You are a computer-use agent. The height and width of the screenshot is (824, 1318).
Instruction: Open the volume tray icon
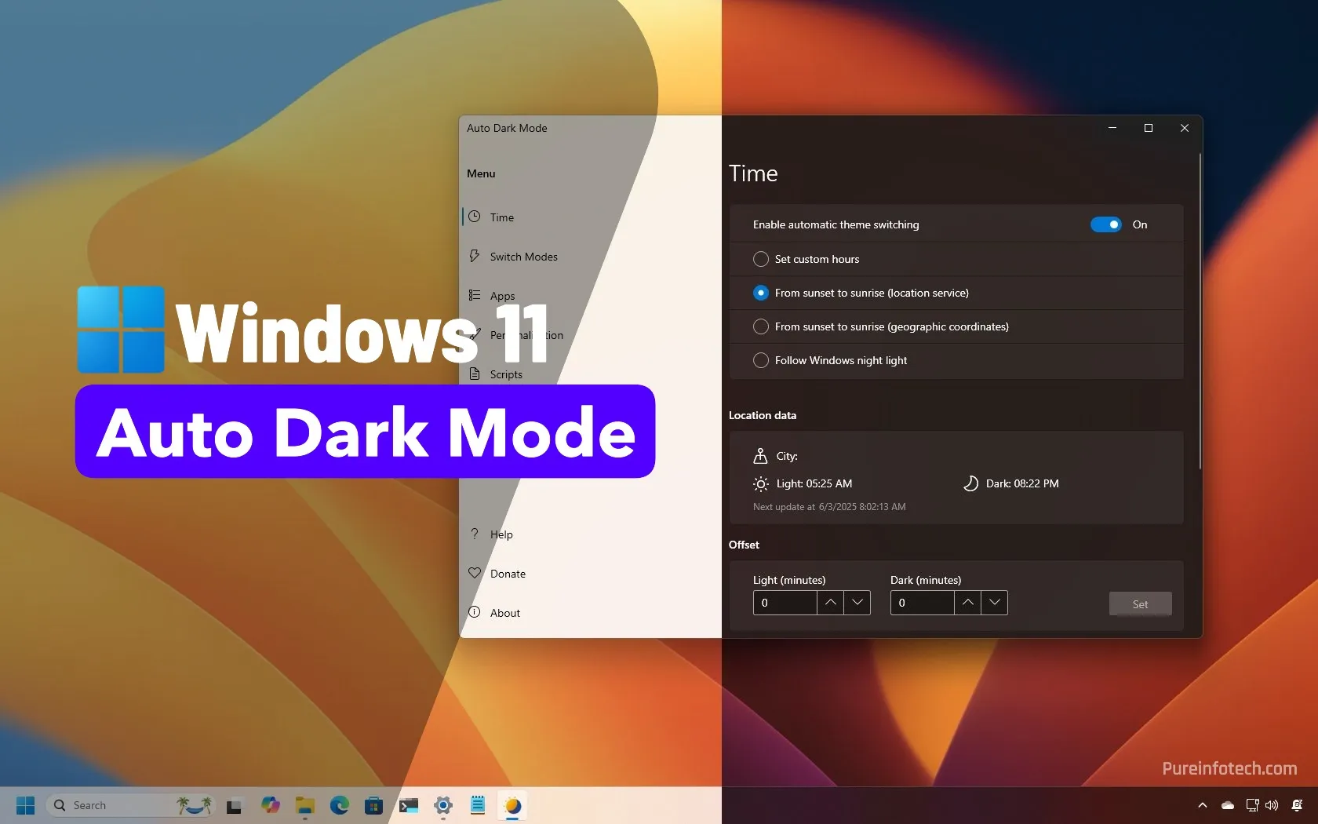(1272, 805)
